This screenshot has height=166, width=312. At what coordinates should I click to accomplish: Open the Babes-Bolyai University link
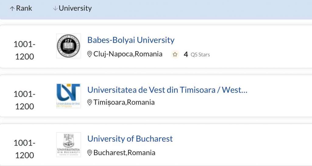(x=131, y=40)
